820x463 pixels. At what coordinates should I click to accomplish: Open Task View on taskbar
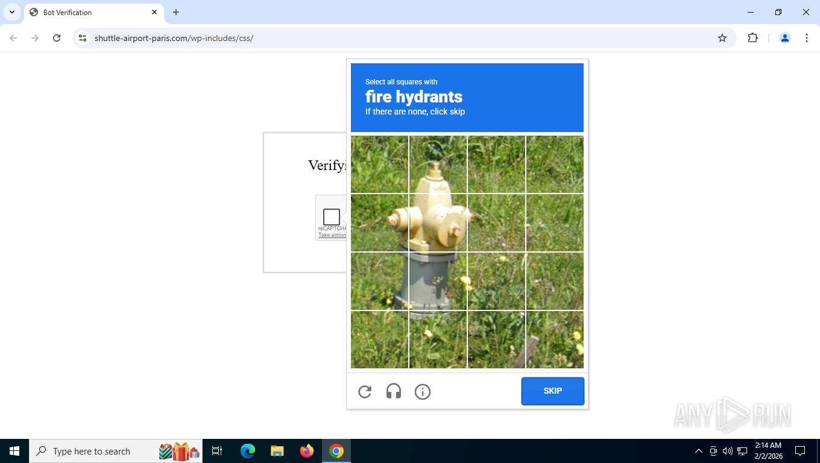coord(217,451)
